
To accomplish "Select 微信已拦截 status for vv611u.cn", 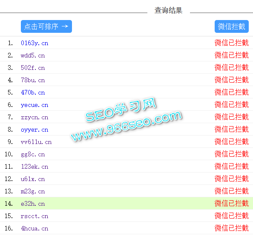I will click(231, 142).
